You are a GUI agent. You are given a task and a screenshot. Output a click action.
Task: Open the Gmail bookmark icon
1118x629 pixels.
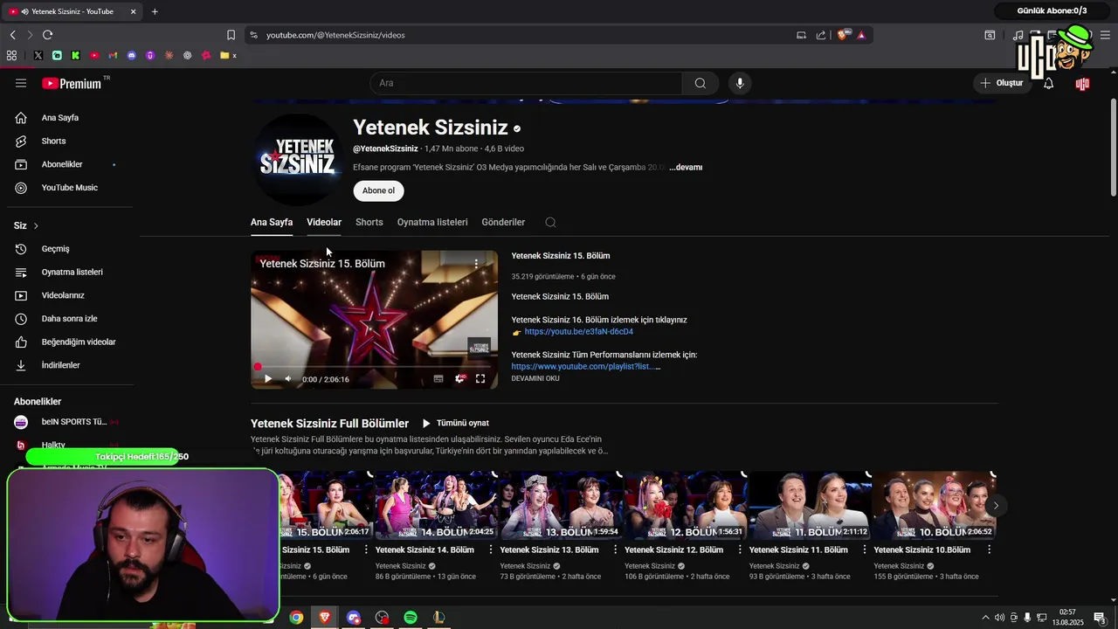[113, 55]
